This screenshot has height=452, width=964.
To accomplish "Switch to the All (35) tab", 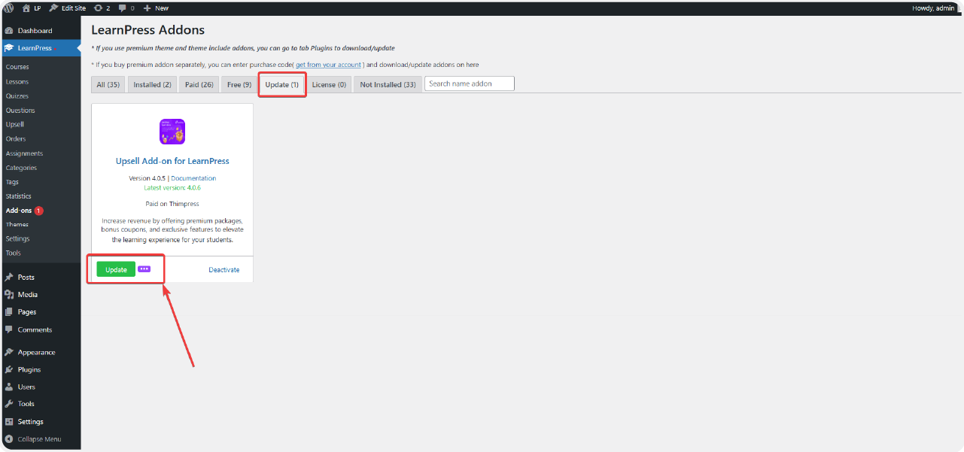I will (108, 84).
